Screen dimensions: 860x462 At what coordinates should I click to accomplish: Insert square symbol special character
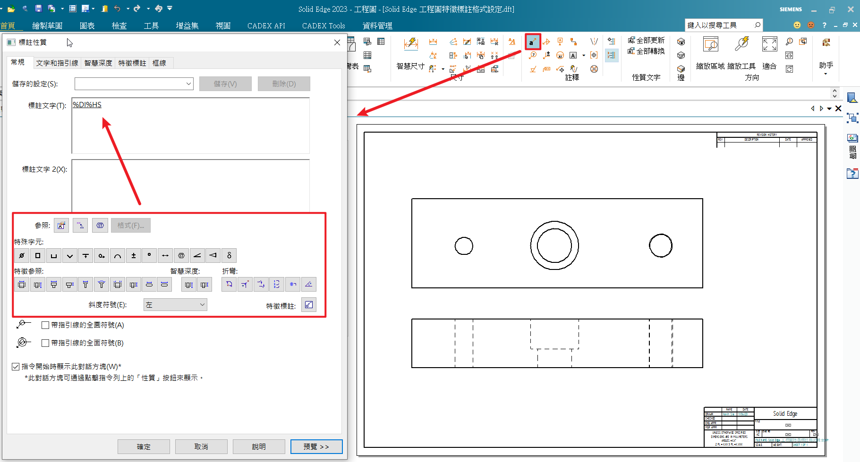pyautogui.click(x=38, y=255)
